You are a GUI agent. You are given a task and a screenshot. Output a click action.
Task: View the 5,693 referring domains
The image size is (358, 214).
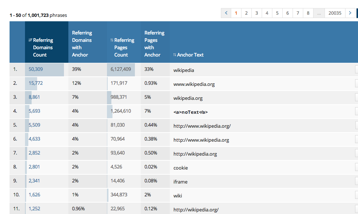pos(34,111)
